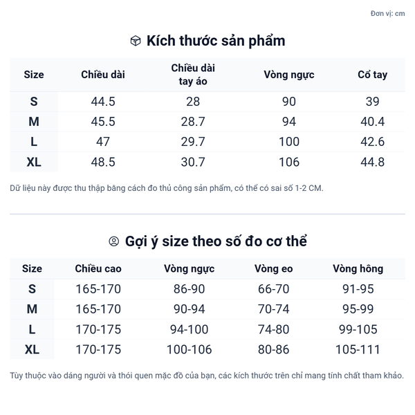Click the Kích thước sản phẩm heading
Image resolution: width=415 pixels, height=415 pixels.
tap(216, 41)
